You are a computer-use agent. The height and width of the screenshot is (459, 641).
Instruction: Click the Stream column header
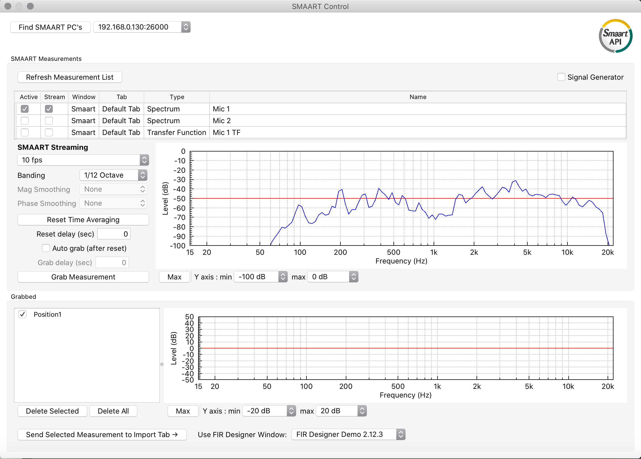[x=54, y=97]
